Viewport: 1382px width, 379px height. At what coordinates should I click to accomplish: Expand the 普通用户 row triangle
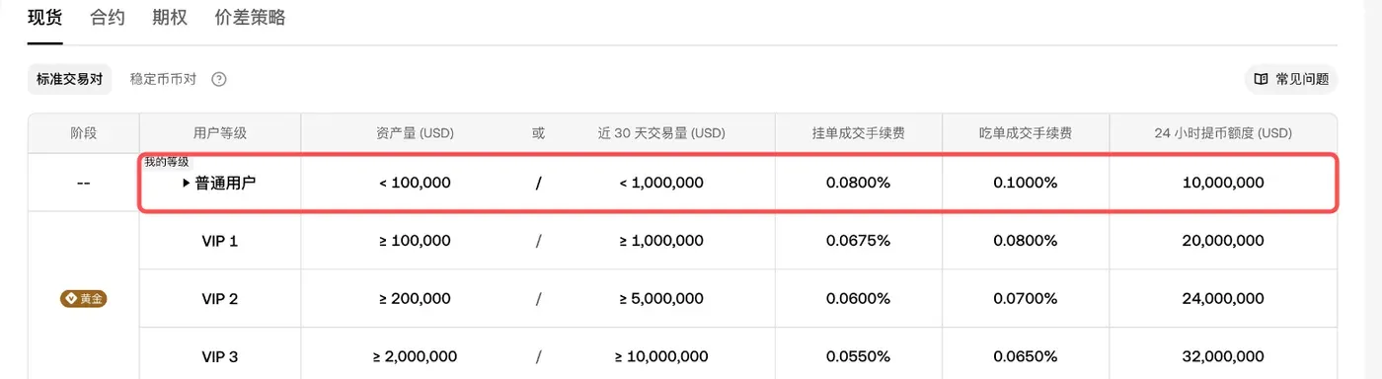point(187,183)
